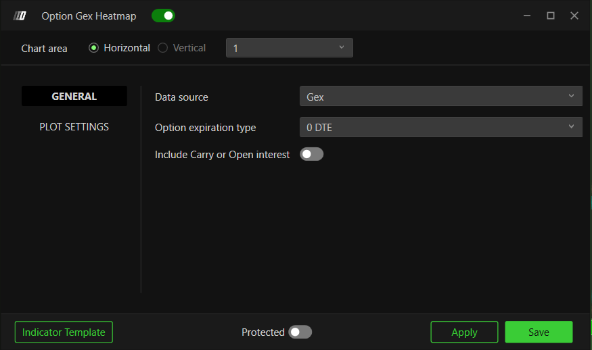Expand the Option expiration type dropdown
This screenshot has height=350, width=592.
[441, 127]
